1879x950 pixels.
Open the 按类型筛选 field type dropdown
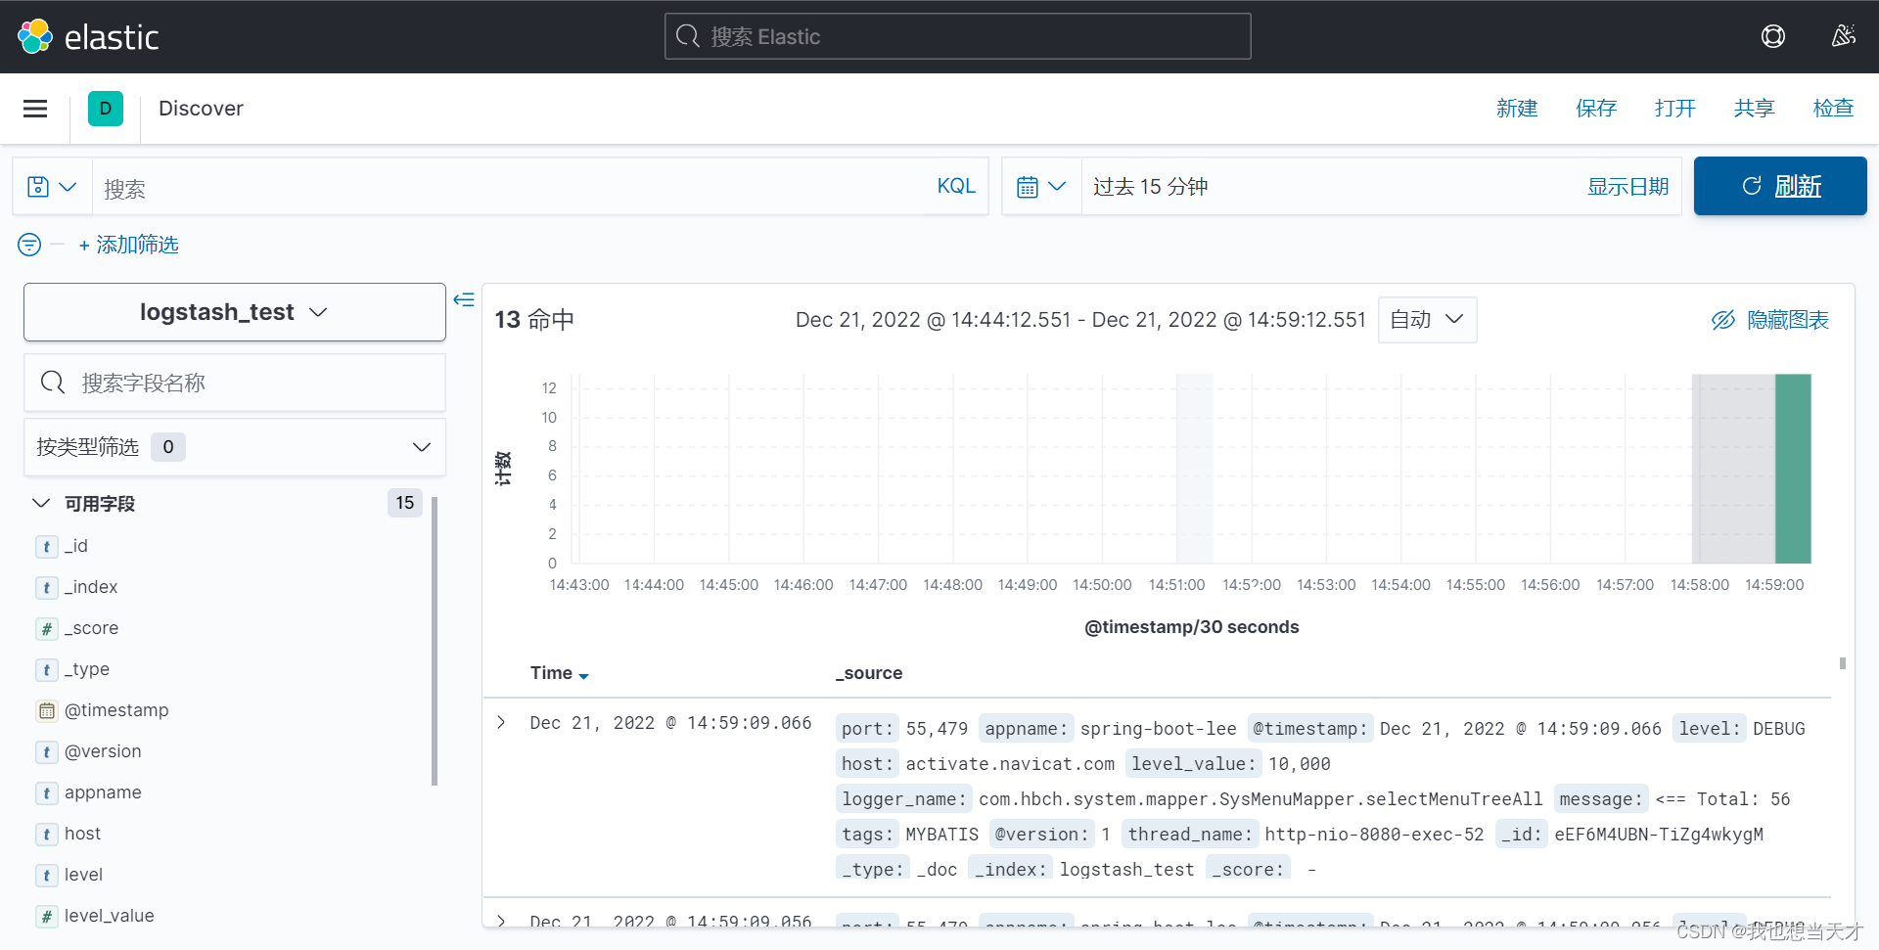point(421,447)
